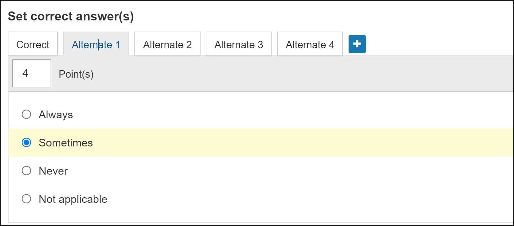Click the points value input field
Image resolution: width=514 pixels, height=226 pixels.
[32, 73]
